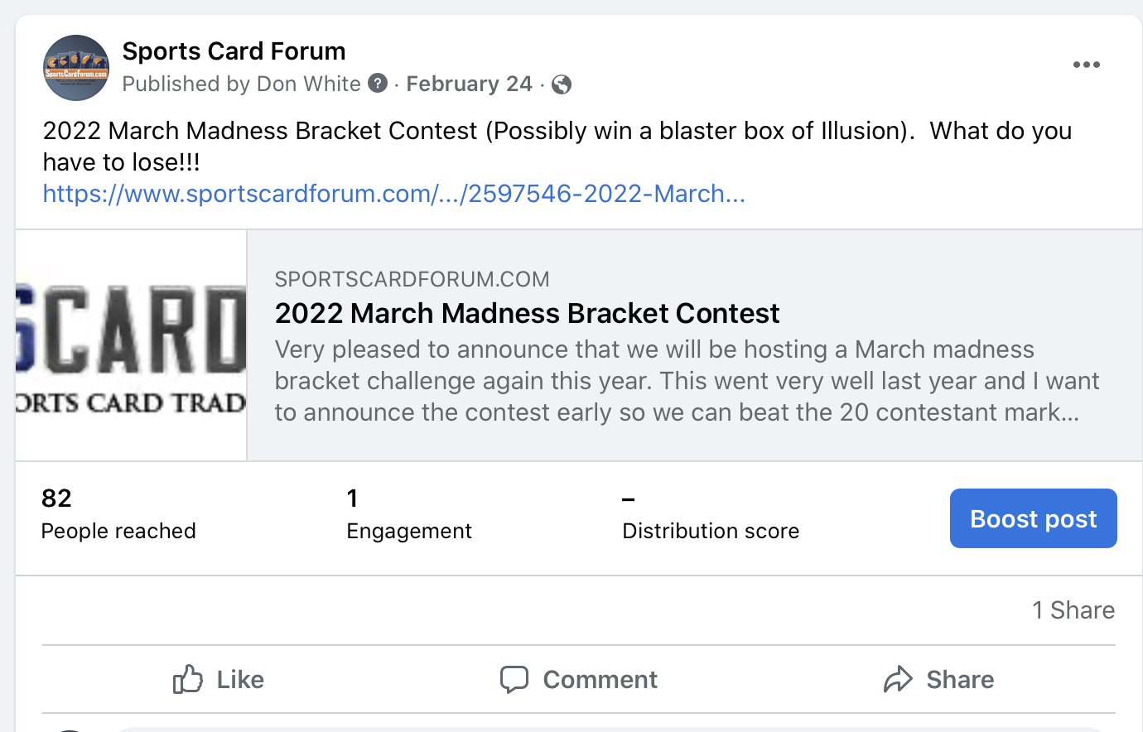Viewport: 1143px width, 732px height.
Task: Click the globe public audience icon
Action: tap(562, 84)
